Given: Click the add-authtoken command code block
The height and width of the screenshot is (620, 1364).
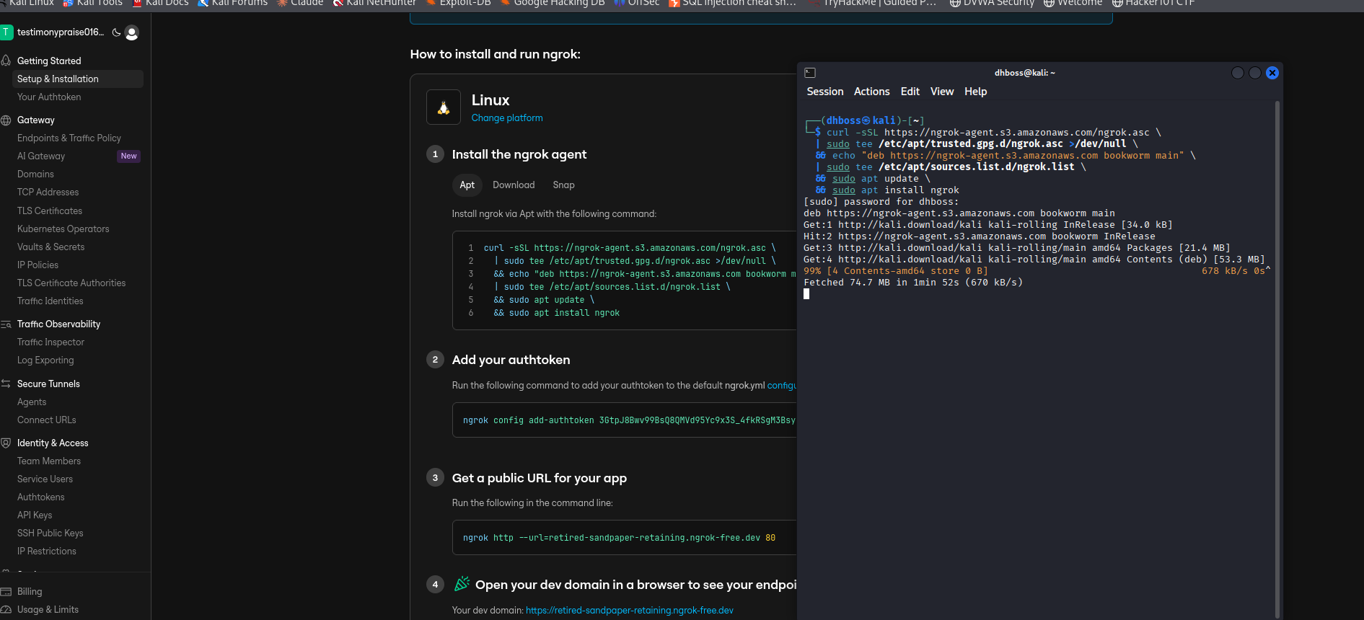Looking at the screenshot, I should (x=625, y=420).
